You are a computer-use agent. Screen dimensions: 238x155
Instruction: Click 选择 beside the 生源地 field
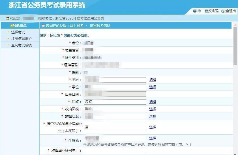coord(153,138)
